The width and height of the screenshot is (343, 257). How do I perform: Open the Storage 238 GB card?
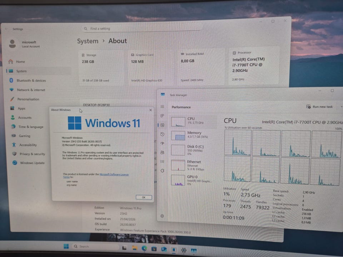tap(101, 68)
